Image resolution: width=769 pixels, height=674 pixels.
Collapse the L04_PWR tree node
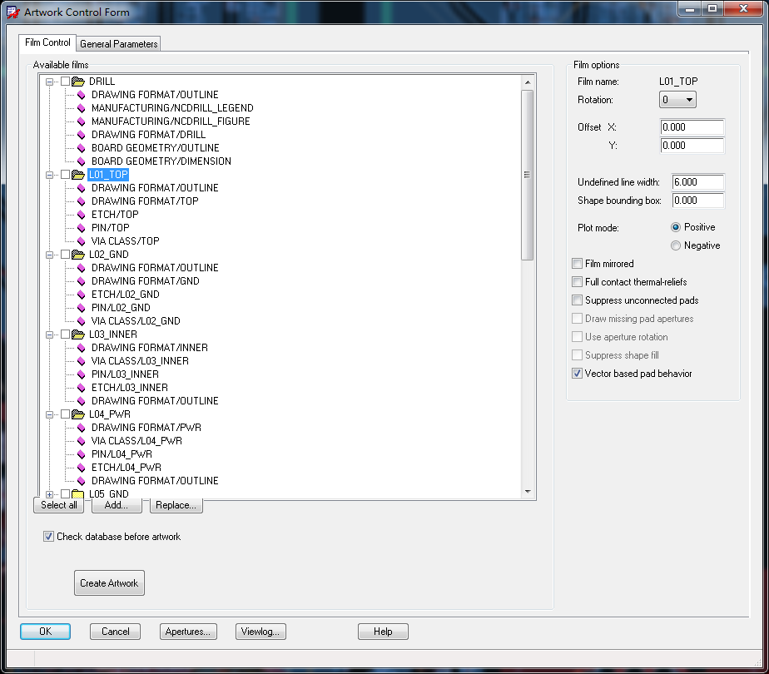coord(50,414)
